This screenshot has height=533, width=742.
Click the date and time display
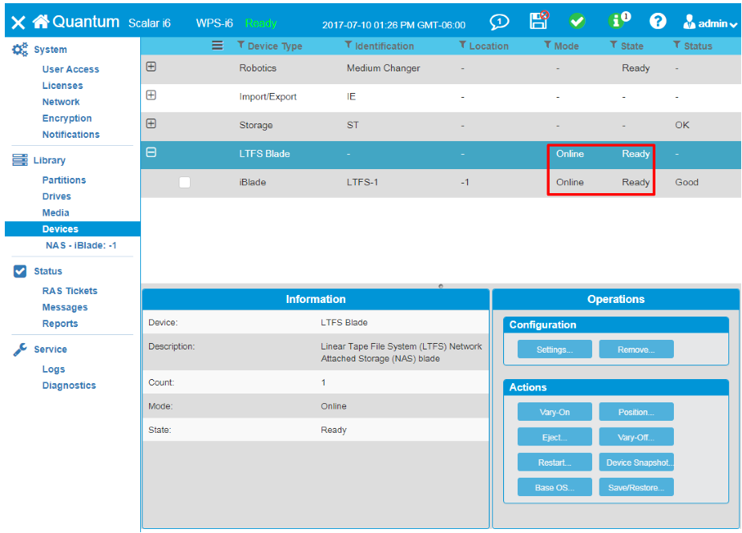tap(393, 25)
